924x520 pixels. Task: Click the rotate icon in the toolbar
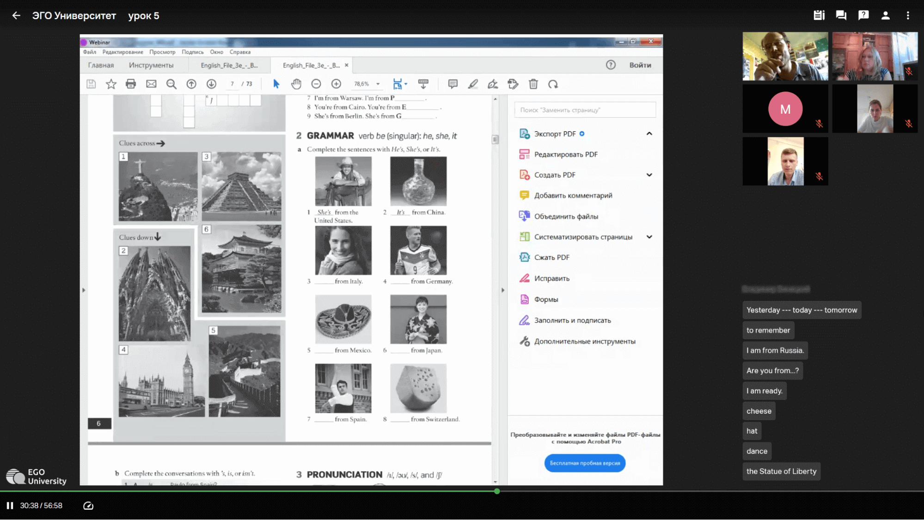[x=553, y=84]
